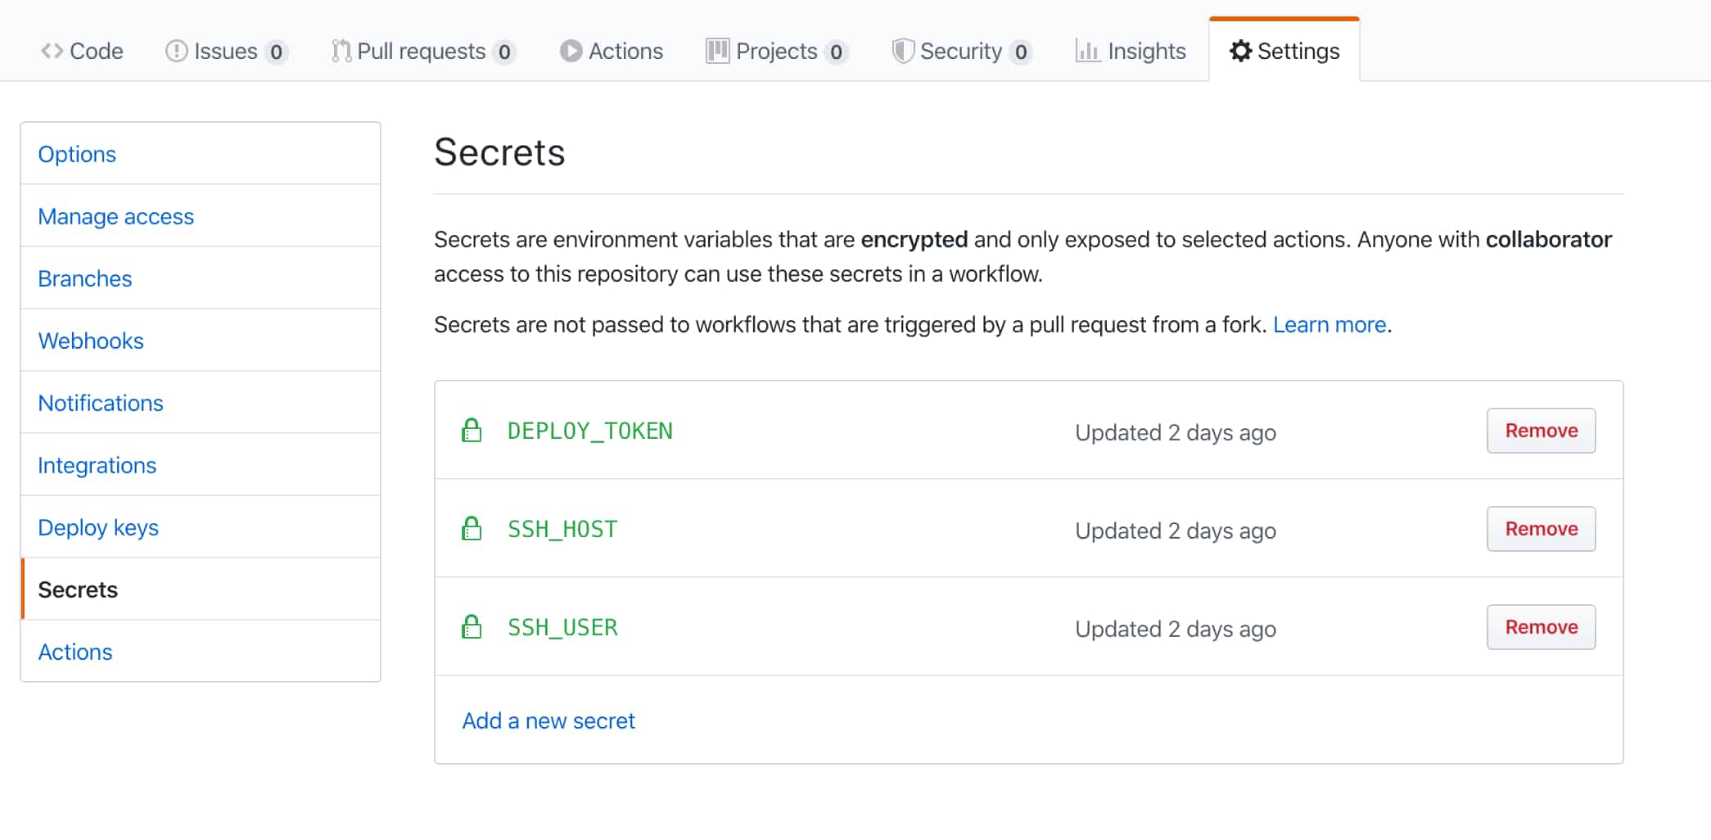Click the code brackets icon on the Code tab

(x=52, y=51)
